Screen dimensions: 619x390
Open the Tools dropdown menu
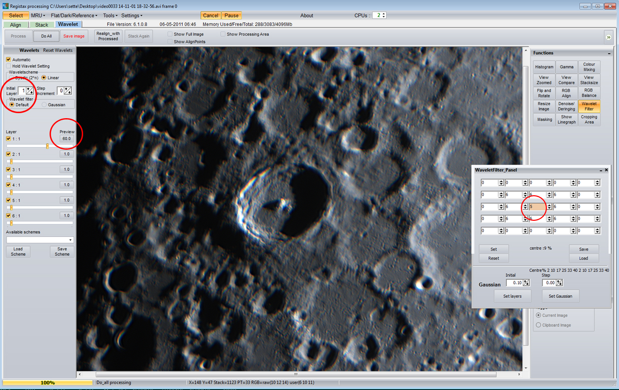coord(110,16)
